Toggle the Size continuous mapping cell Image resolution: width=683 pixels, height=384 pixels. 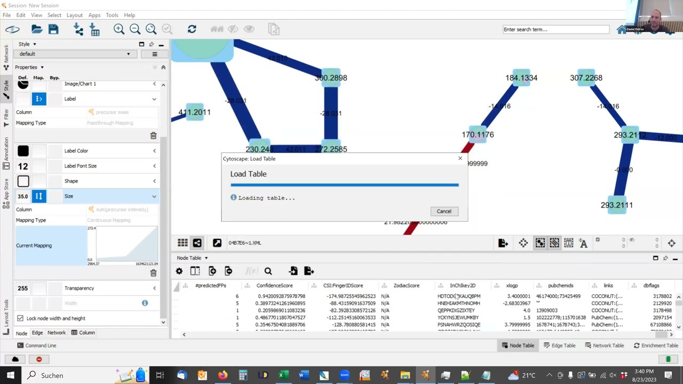(x=39, y=196)
